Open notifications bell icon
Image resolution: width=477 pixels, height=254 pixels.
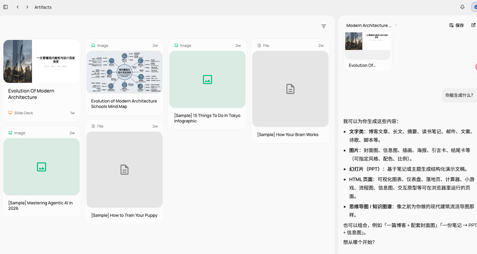tap(462, 7)
